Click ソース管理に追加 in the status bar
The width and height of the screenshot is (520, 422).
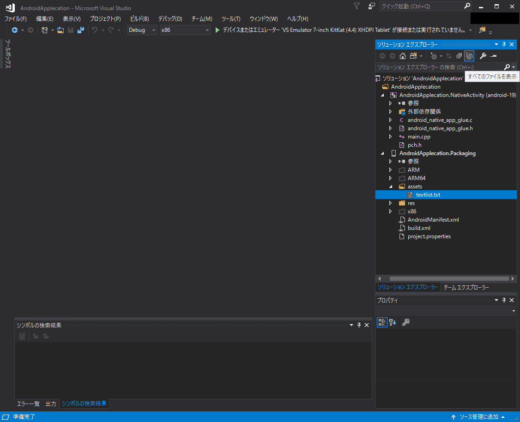pos(478,417)
